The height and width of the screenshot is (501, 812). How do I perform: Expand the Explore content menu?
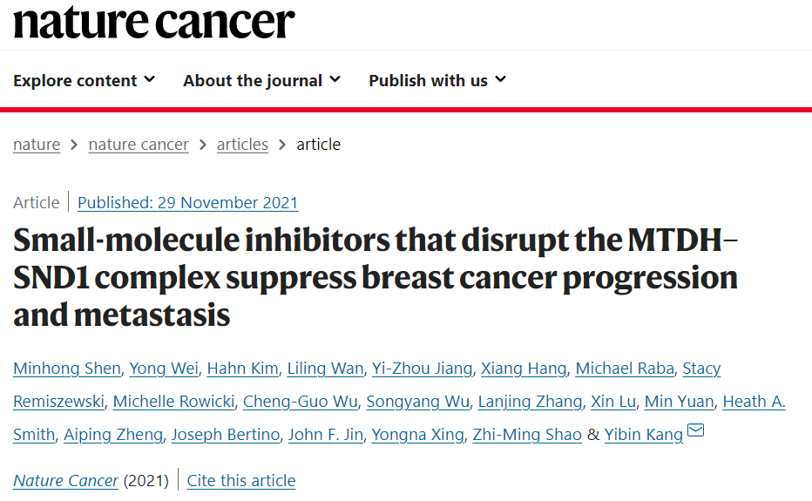pyautogui.click(x=84, y=80)
